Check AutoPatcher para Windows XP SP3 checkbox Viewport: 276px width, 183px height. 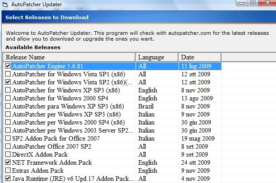(8, 106)
